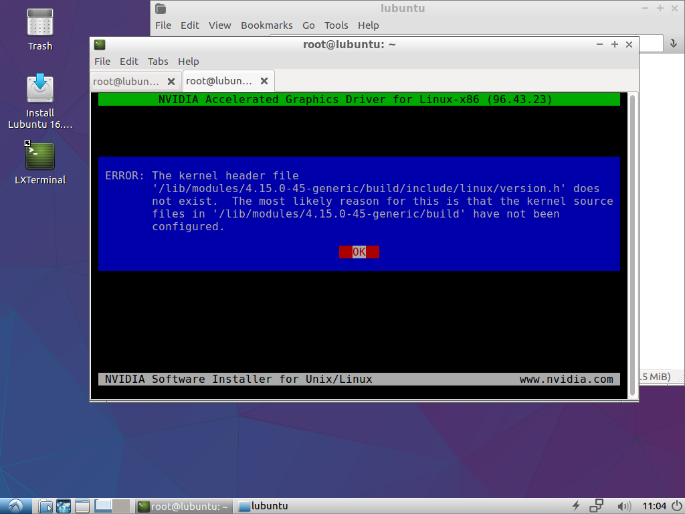Launch web browser globe icon in taskbar
This screenshot has height=514, width=685.
click(x=64, y=506)
